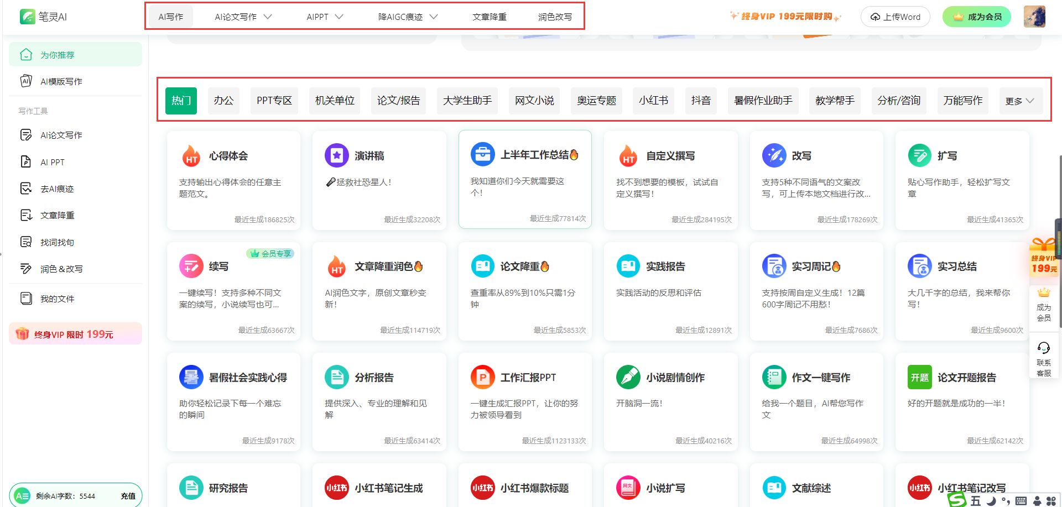
Task: Open the 作文一键写作 card title
Action: 821,378
